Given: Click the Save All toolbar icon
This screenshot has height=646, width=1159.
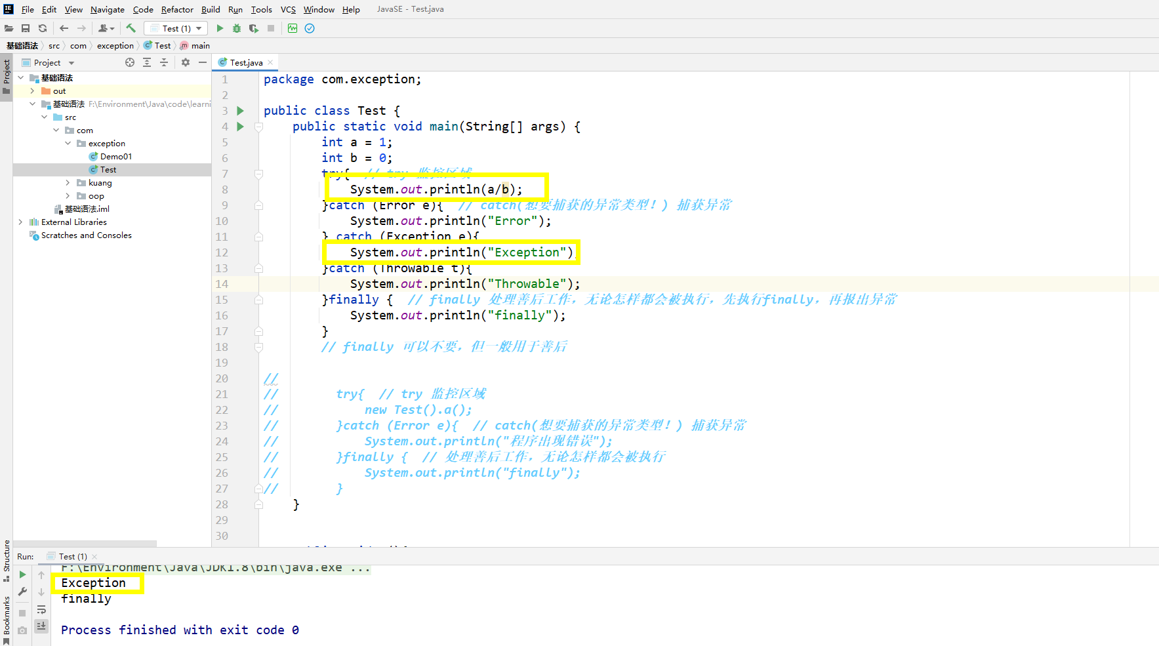Looking at the screenshot, I should pos(26,28).
